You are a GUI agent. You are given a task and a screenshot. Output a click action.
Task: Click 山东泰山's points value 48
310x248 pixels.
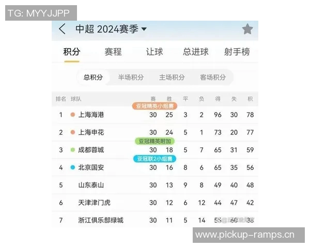[x=250, y=185]
